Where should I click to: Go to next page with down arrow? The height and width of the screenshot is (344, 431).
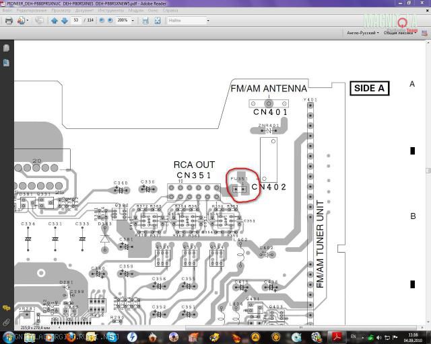(65, 21)
